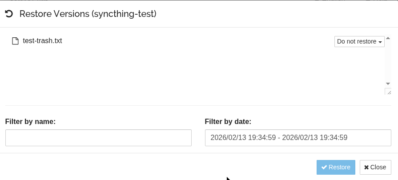The image size is (398, 180).
Task: Click the scroll up arrow of the file list
Action: tap(388, 38)
